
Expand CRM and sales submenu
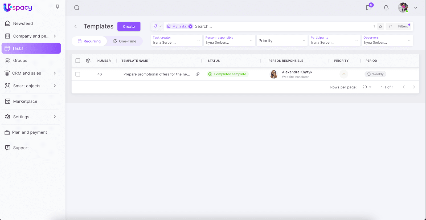tap(55, 73)
